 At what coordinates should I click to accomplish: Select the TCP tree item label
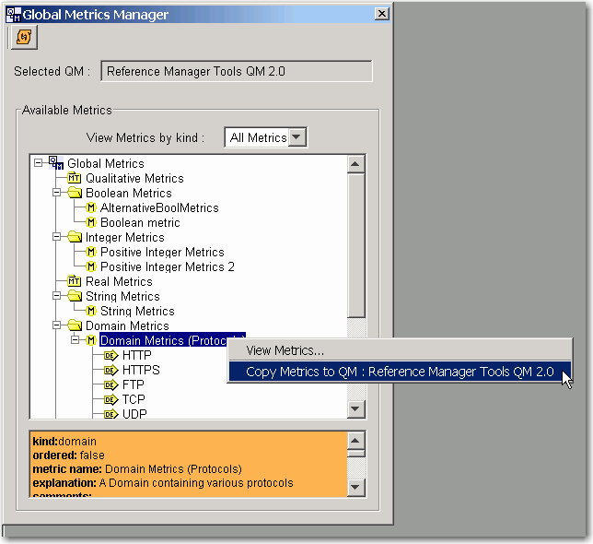(x=134, y=400)
